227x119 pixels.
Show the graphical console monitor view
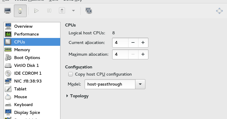[8, 11]
